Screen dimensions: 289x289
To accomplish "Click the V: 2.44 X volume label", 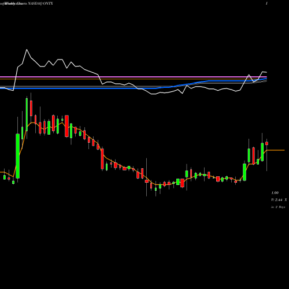I will [279, 200].
